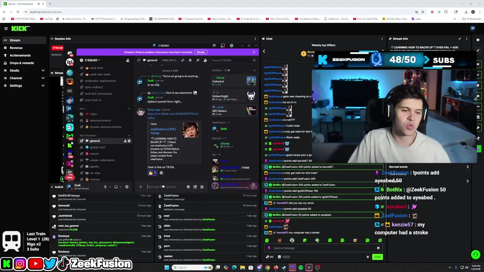Join the cool-mod-vc voice channel
Viewport: 484px width, 272px height.
coord(104,100)
